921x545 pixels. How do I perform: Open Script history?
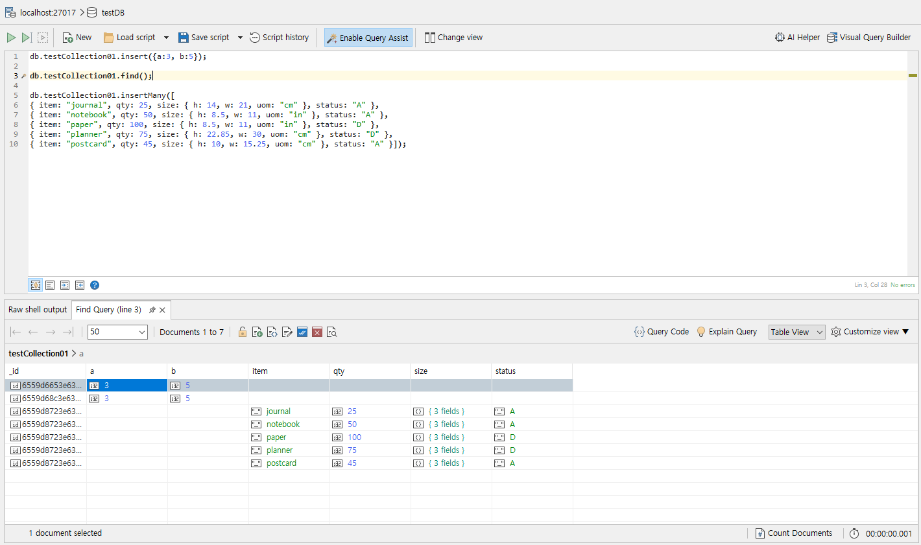pyautogui.click(x=280, y=38)
